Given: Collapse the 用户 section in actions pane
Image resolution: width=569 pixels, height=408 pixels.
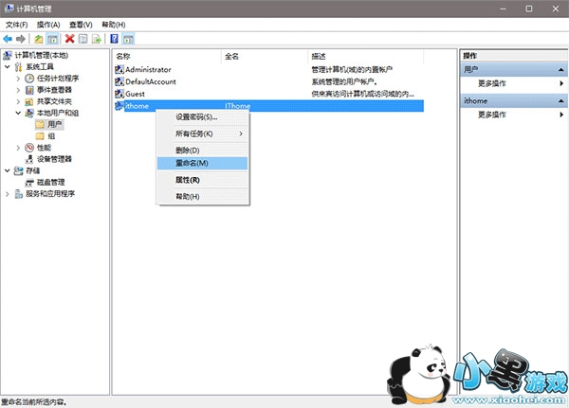Looking at the screenshot, I should point(561,69).
